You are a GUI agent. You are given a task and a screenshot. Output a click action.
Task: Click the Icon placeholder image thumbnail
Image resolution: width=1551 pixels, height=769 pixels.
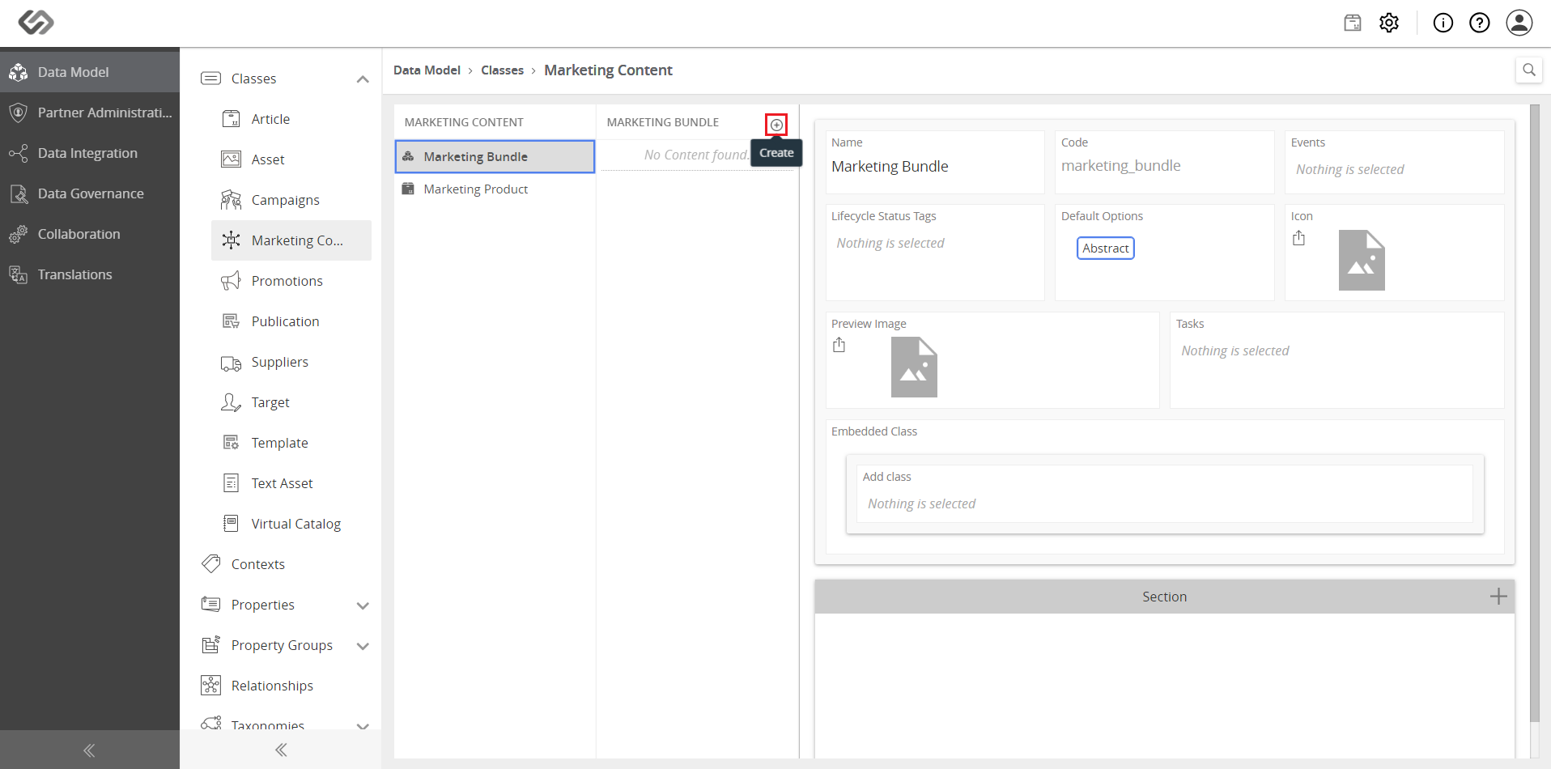(x=1362, y=260)
